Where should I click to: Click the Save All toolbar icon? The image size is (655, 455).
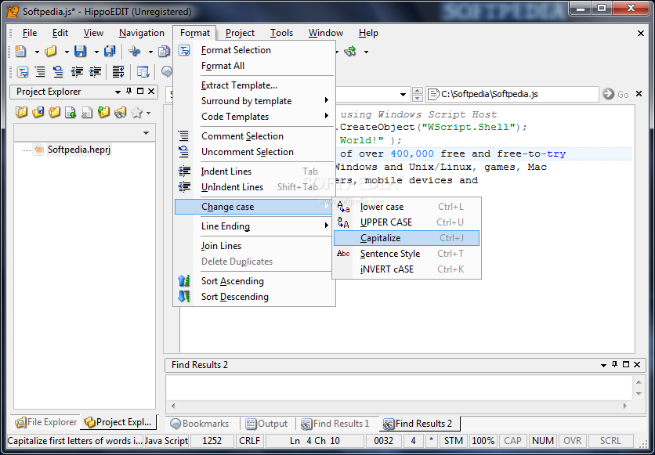tap(110, 52)
